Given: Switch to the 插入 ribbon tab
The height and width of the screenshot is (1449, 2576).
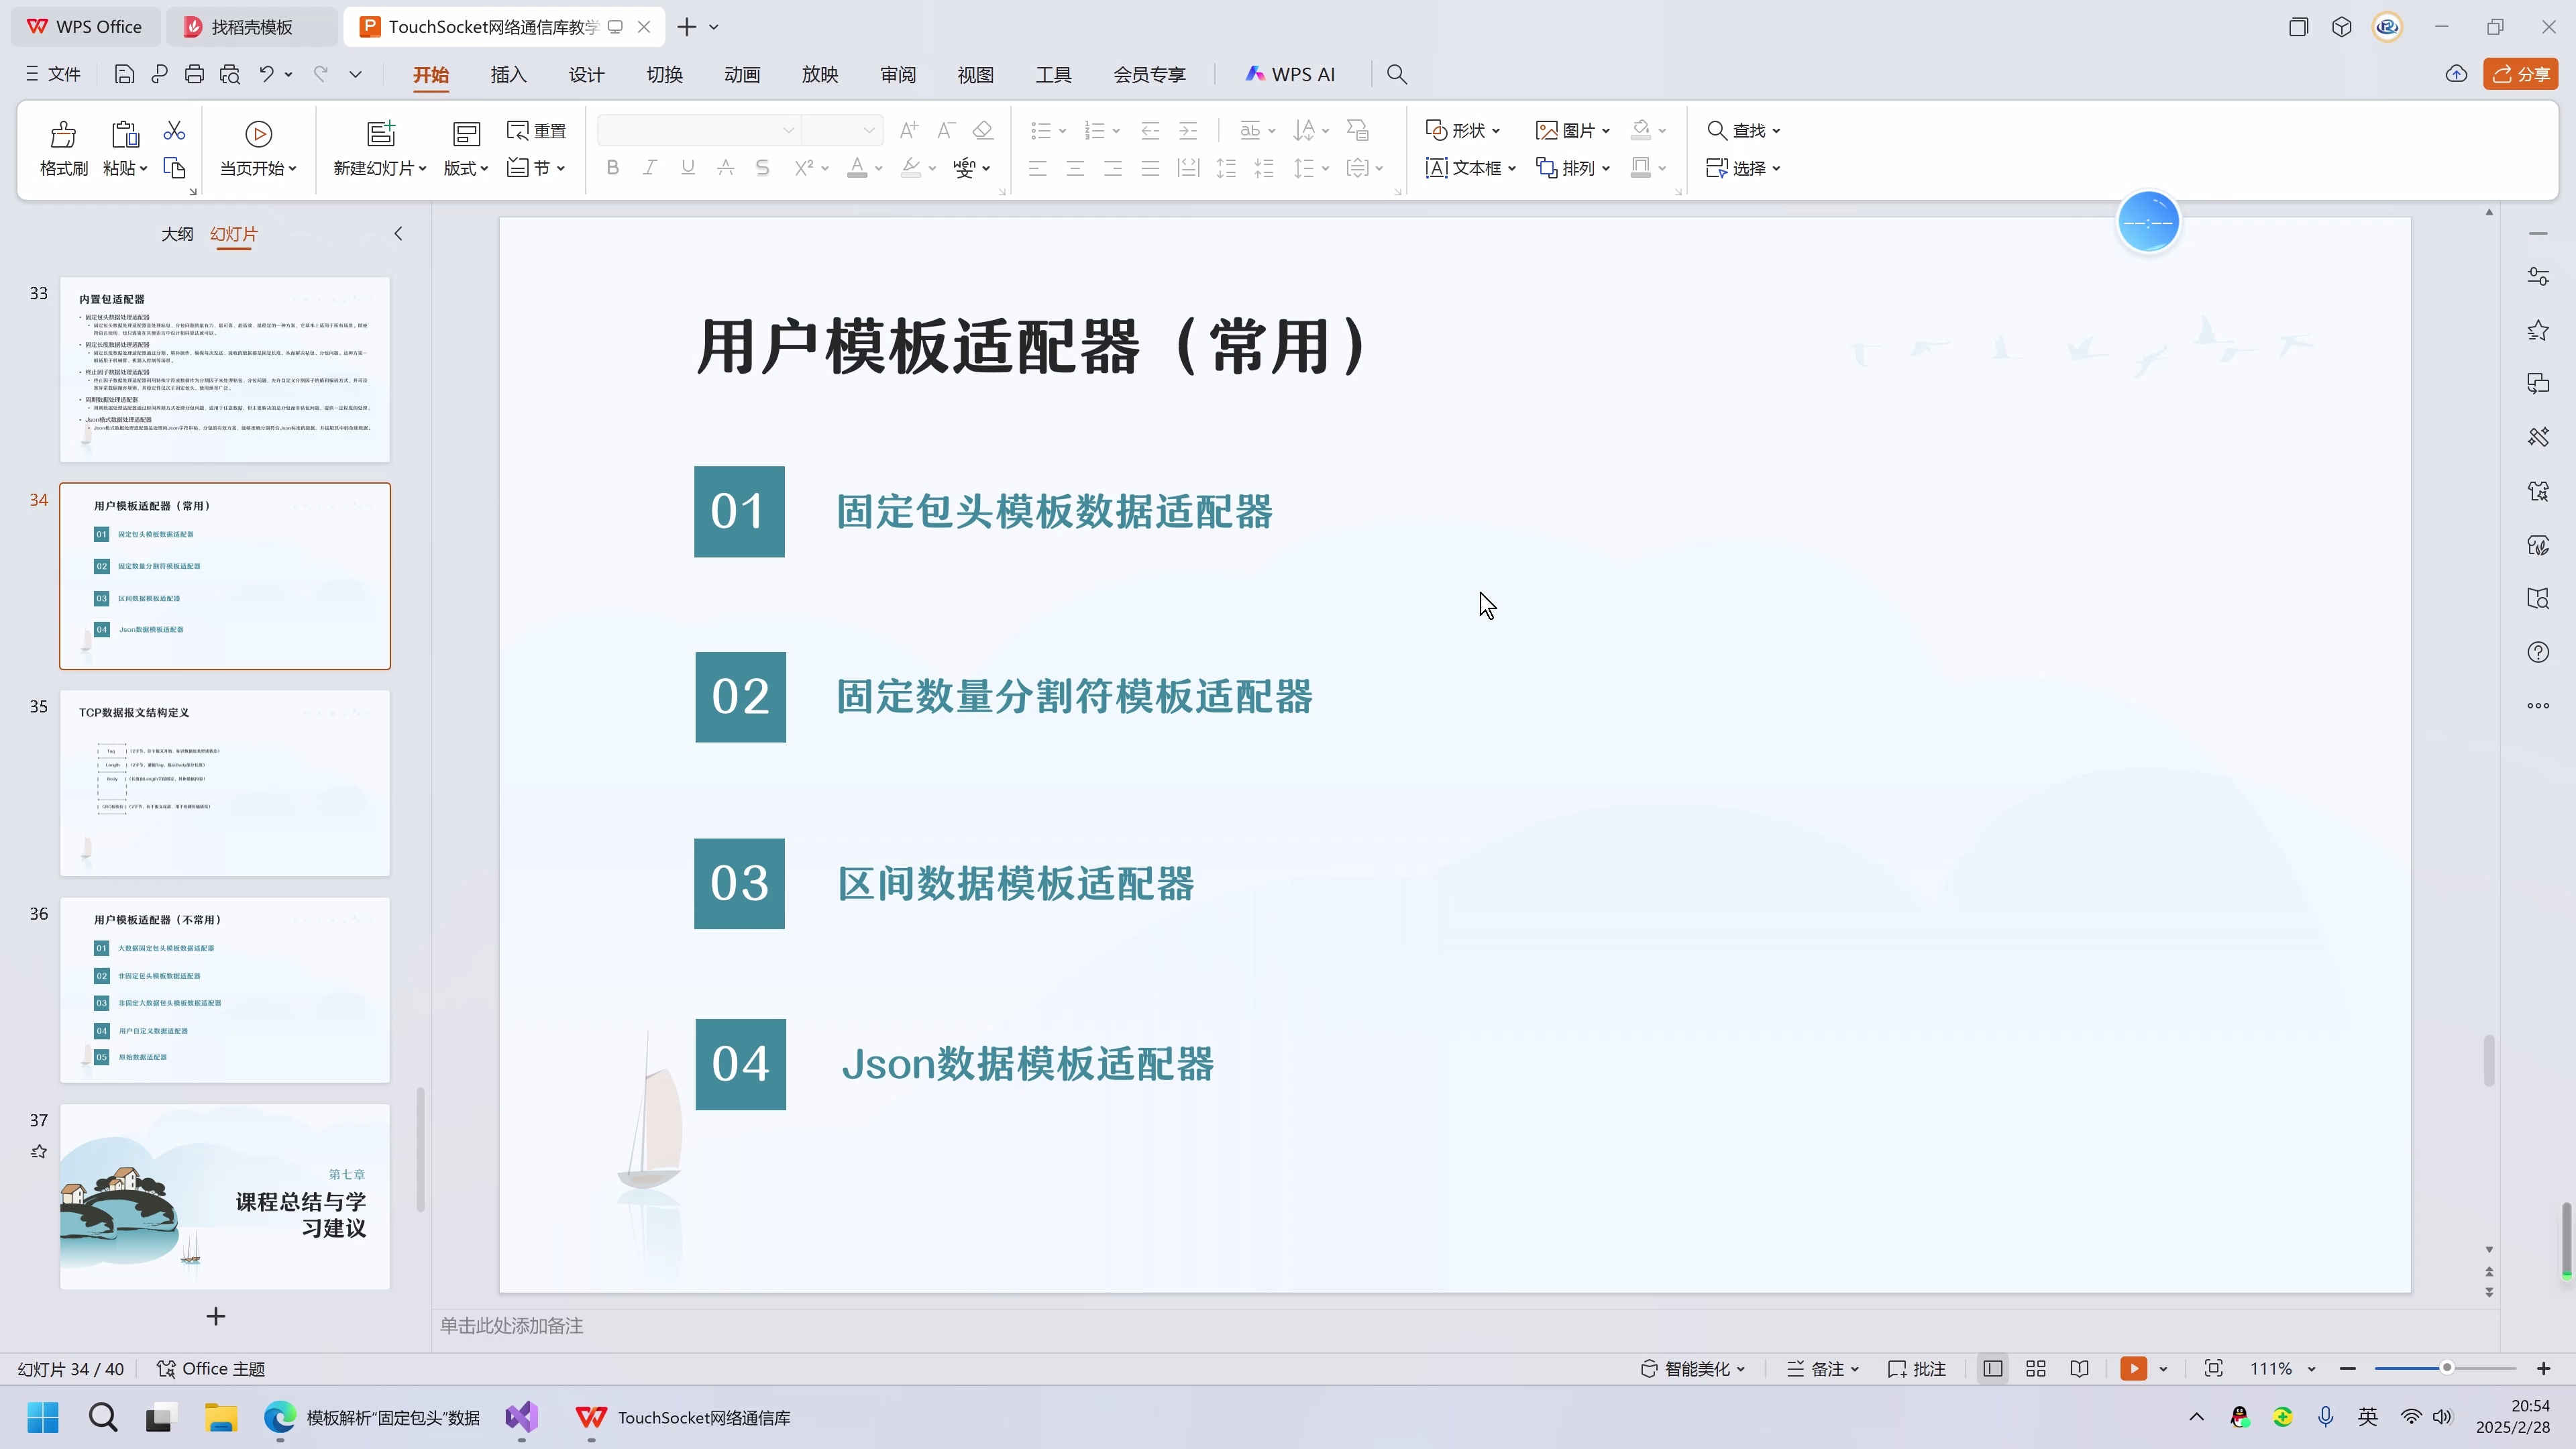Looking at the screenshot, I should click(x=508, y=73).
